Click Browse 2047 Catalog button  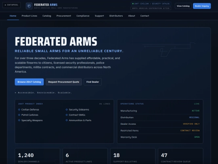[x=29, y=82]
